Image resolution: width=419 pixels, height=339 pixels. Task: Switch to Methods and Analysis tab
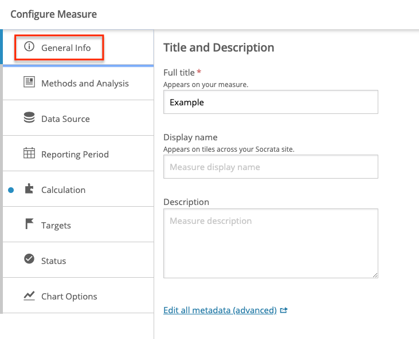coord(78,83)
